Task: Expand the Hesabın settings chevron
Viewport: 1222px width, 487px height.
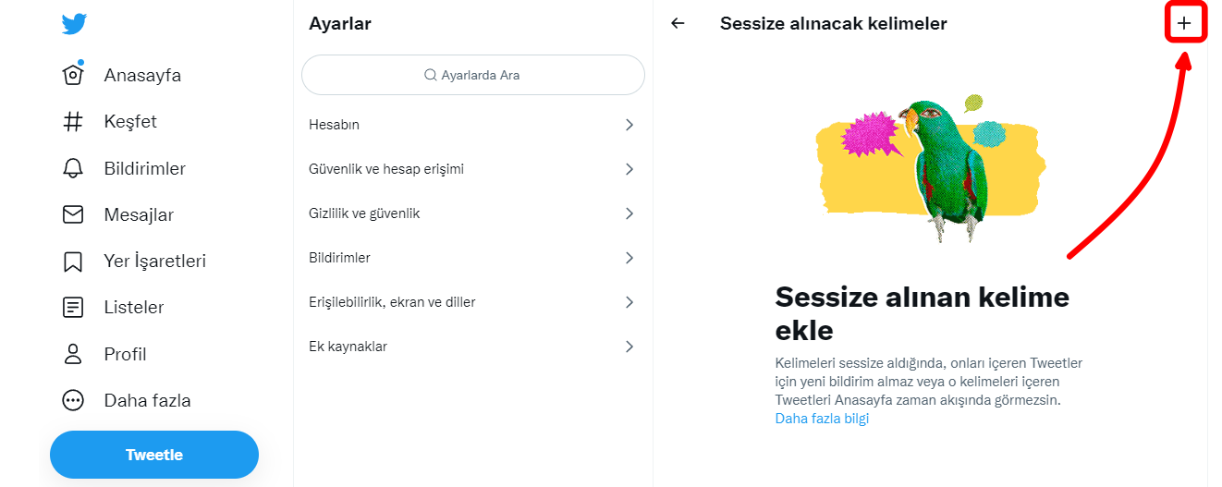Action: click(x=629, y=125)
